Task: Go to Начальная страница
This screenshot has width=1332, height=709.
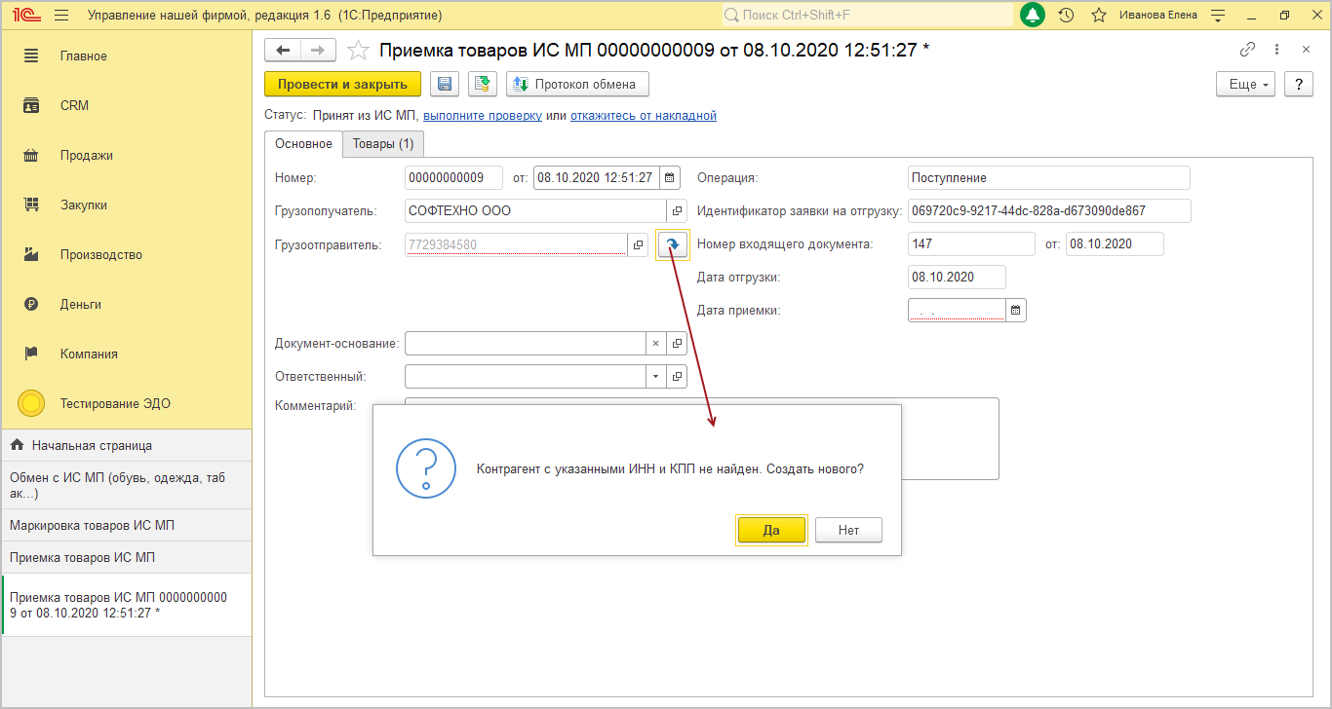Action: tap(126, 445)
